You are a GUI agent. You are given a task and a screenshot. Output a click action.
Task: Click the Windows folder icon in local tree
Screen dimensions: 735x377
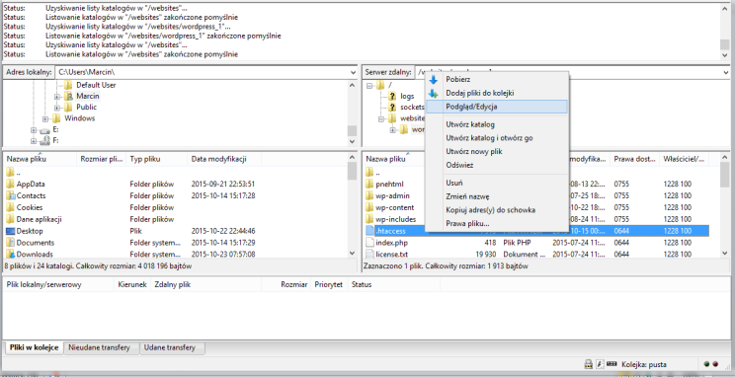pos(56,118)
